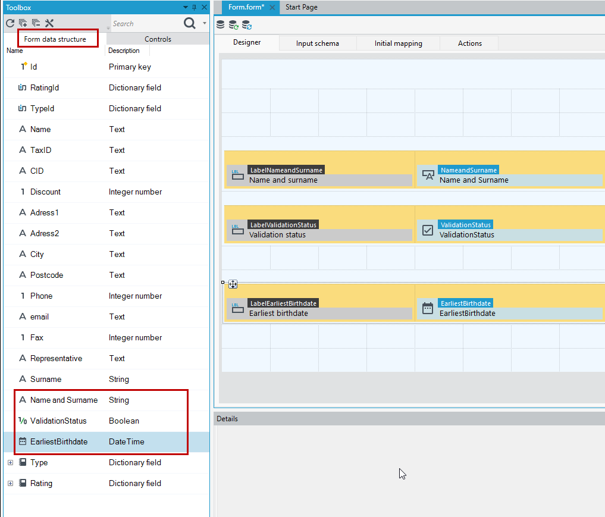Click the EarliestBirthdate calendar control icon
Viewport: 605px width, 517px height.
click(428, 309)
